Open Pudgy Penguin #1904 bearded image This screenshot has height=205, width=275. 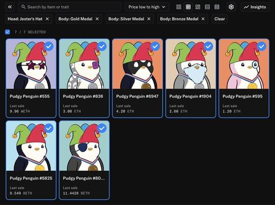click(191, 64)
